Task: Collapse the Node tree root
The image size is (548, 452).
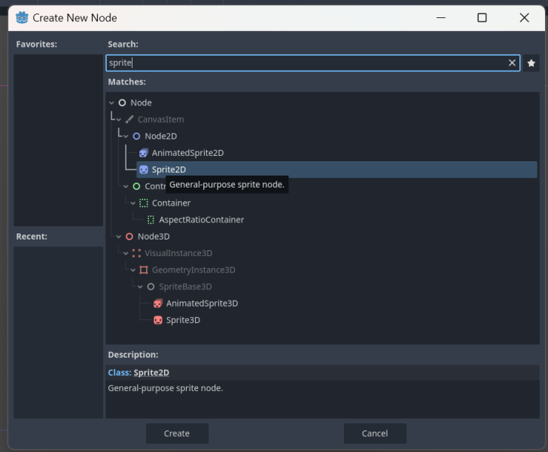Action: click(111, 103)
